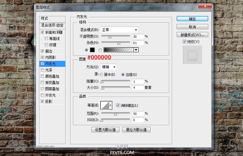Image resolution: width=243 pixels, height=156 pixels.
Task: Click the 抖动 slider handle
Action: 102,120
